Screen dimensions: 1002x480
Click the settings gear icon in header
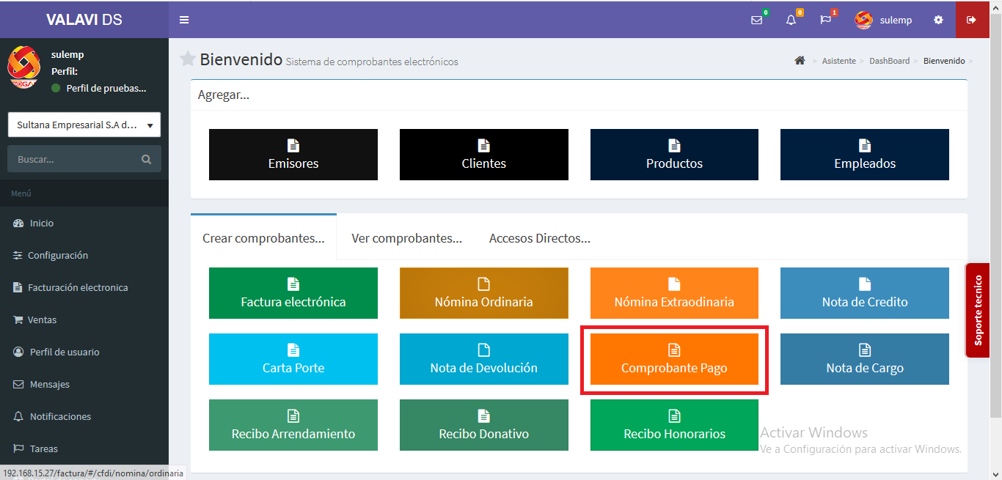click(938, 20)
